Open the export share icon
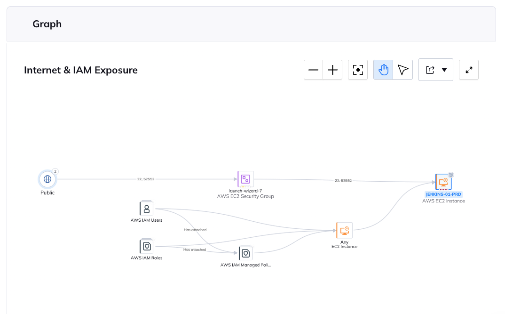The height and width of the screenshot is (314, 505). 430,70
